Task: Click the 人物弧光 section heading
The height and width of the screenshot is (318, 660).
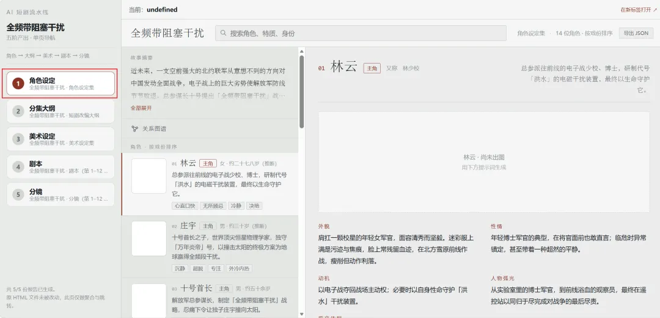Action: (x=502, y=279)
